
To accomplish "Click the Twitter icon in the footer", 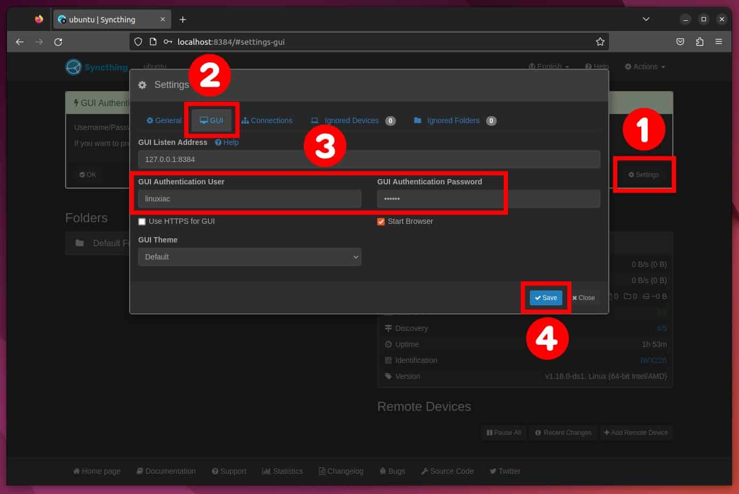I will tap(493, 471).
